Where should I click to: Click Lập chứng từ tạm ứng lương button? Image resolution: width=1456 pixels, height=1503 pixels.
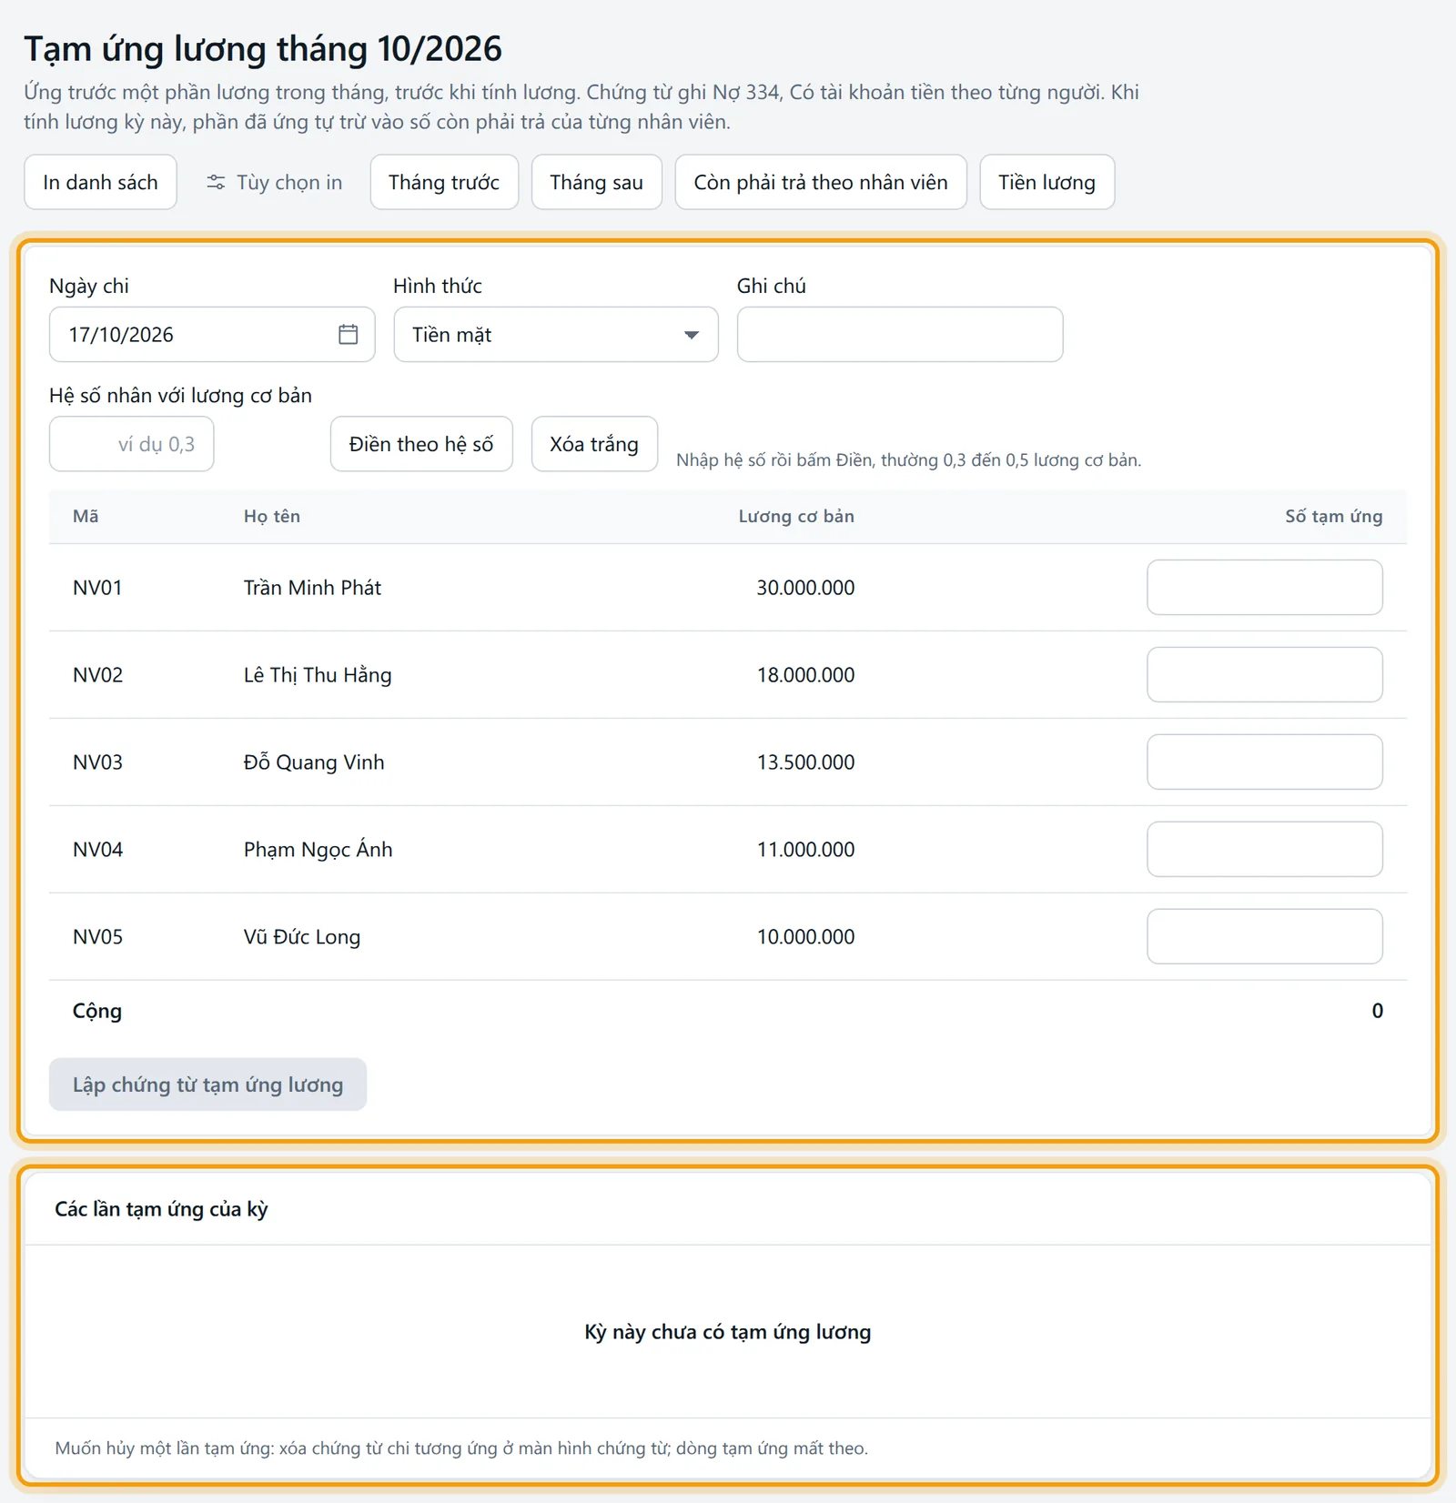(x=207, y=1084)
